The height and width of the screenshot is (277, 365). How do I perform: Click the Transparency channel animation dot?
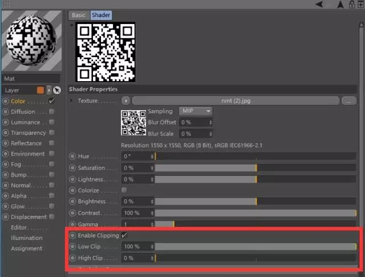point(6,133)
